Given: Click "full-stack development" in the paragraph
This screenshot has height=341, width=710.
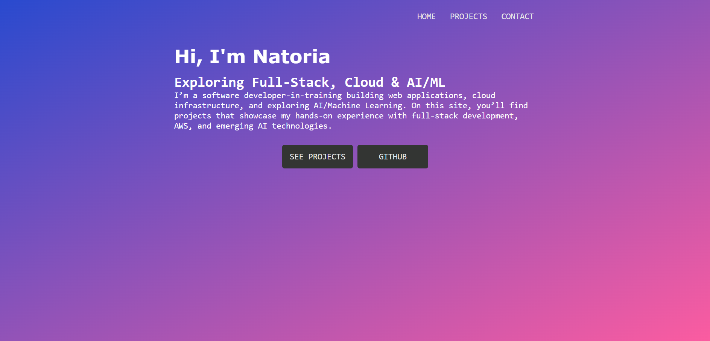Looking at the screenshot, I should pyautogui.click(x=464, y=116).
